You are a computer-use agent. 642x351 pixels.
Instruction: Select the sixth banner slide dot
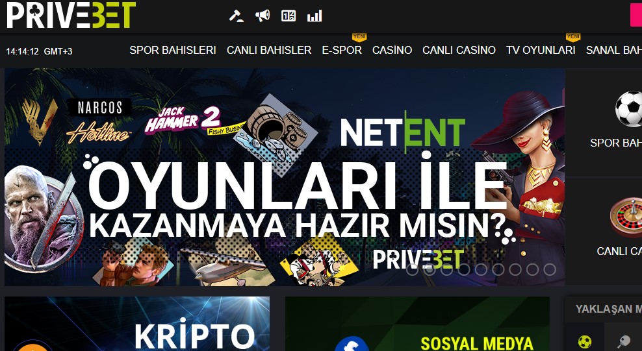pyautogui.click(x=498, y=270)
